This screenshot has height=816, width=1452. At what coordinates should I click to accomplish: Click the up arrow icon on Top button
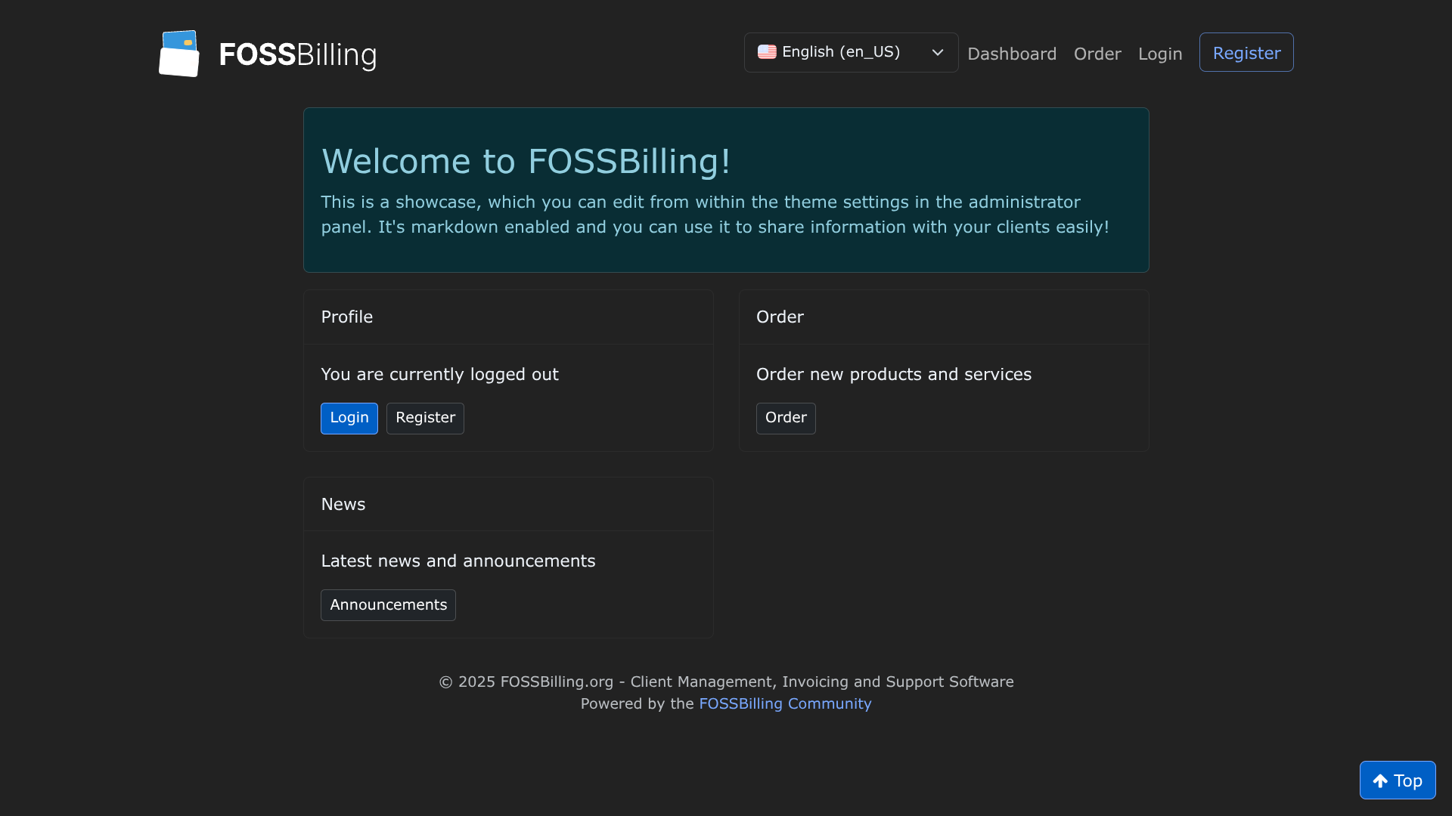coord(1380,781)
